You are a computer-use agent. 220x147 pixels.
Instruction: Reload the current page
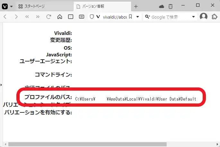(49, 17)
